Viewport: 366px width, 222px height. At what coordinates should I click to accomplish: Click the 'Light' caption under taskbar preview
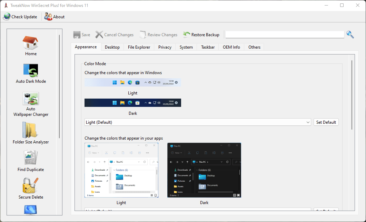point(132,93)
